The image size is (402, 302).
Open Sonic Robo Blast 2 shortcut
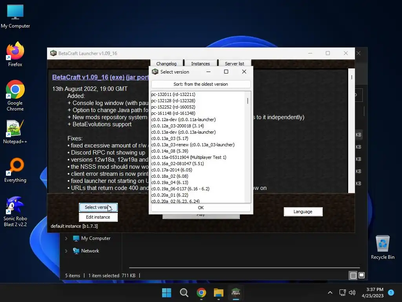coord(15,211)
